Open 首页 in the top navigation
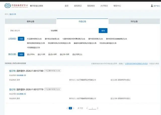 [66, 6]
